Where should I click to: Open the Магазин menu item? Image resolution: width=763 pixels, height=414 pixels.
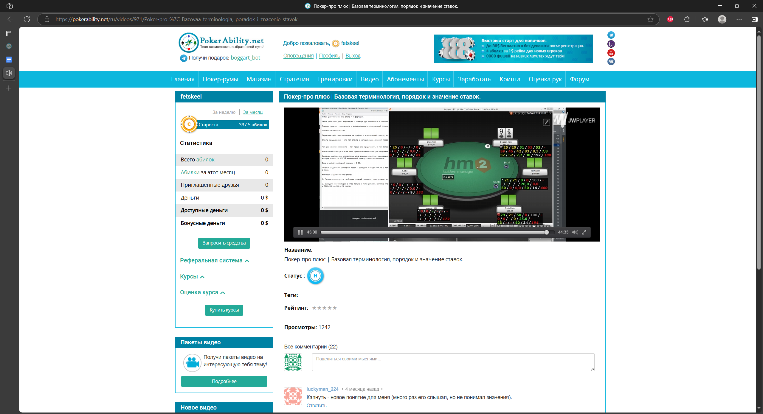pos(259,79)
